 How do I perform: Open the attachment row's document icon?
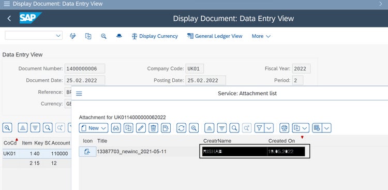(x=87, y=152)
